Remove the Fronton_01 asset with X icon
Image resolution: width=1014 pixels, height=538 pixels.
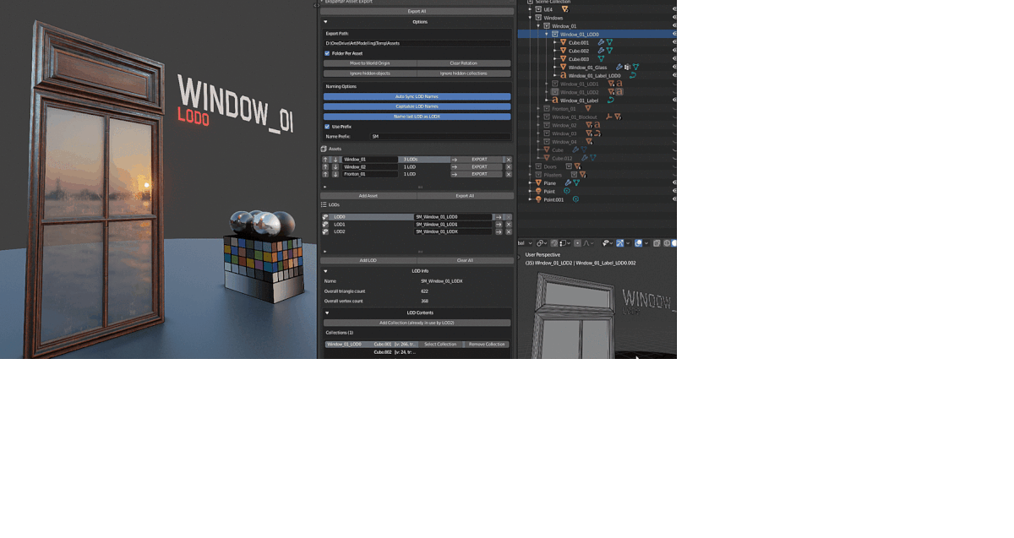coord(509,174)
